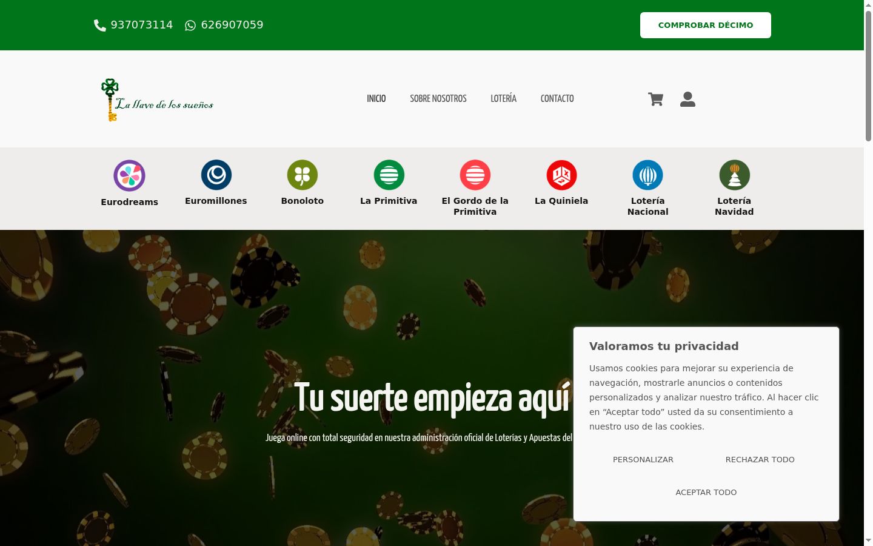Screen dimensions: 873x546
Task: Select Lotería Nacional blue icon
Action: pyautogui.click(x=648, y=175)
